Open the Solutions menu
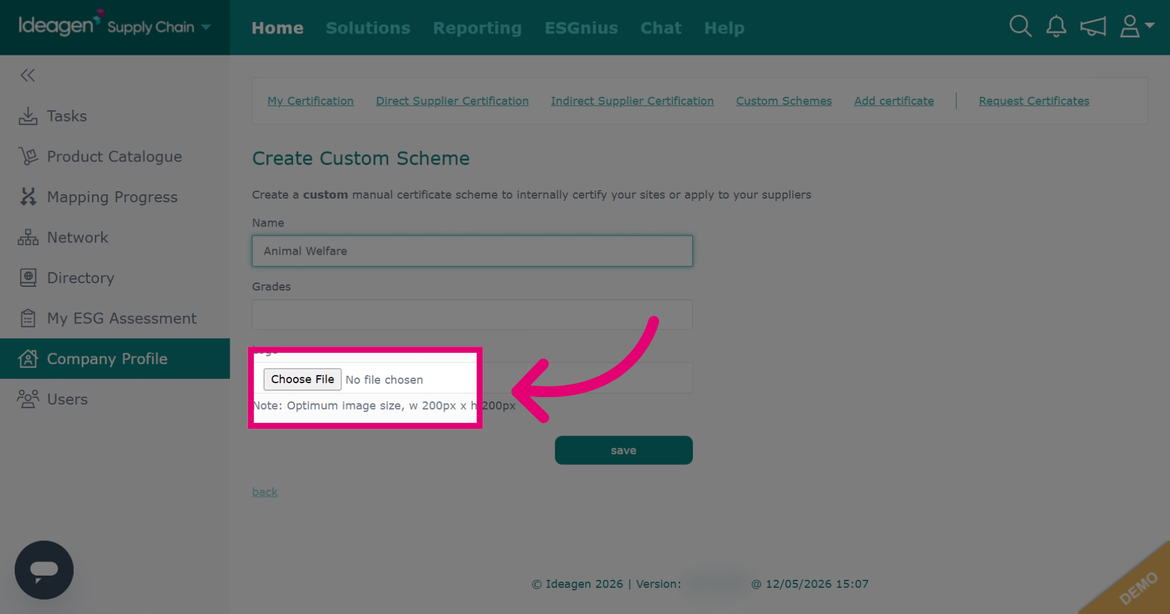 pos(368,28)
